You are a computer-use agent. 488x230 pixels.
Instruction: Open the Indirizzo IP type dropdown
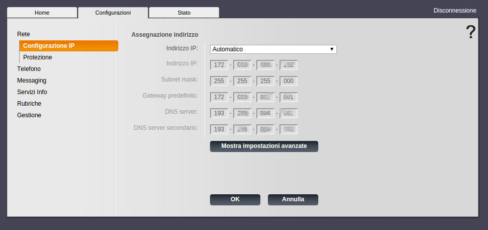[273, 49]
